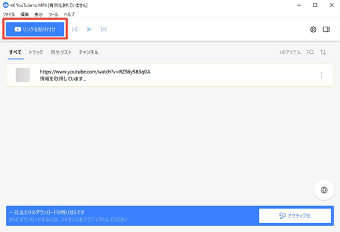Open the ヘルプ menu

coord(69,14)
